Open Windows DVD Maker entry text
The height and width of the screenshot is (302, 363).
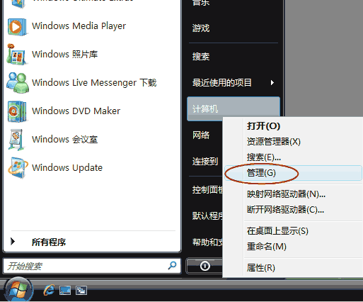pyautogui.click(x=76, y=111)
